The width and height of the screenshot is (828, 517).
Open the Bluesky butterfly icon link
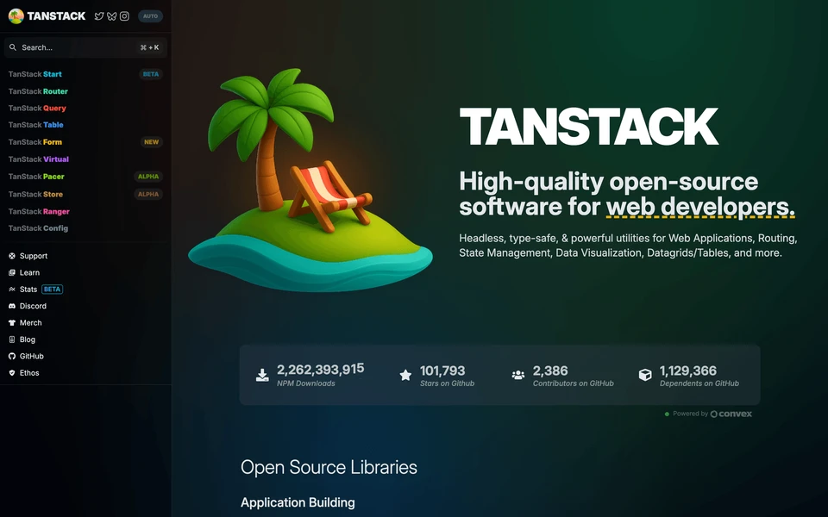pyautogui.click(x=111, y=16)
